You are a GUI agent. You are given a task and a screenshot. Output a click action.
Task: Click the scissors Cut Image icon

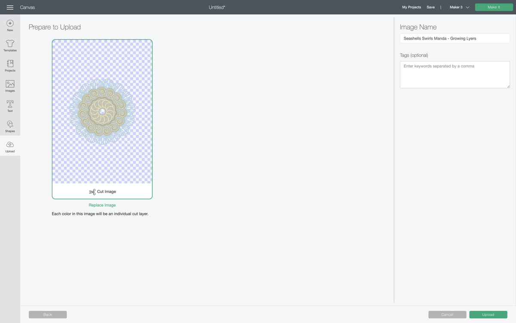pos(92,192)
